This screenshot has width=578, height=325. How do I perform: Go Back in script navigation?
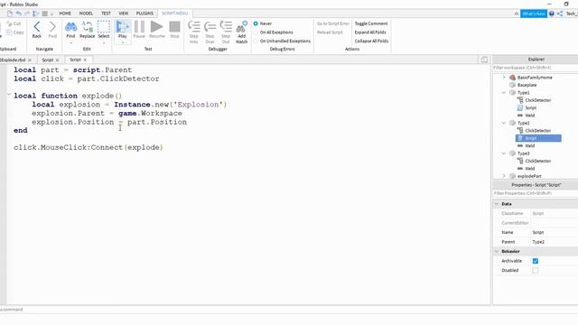[36, 30]
